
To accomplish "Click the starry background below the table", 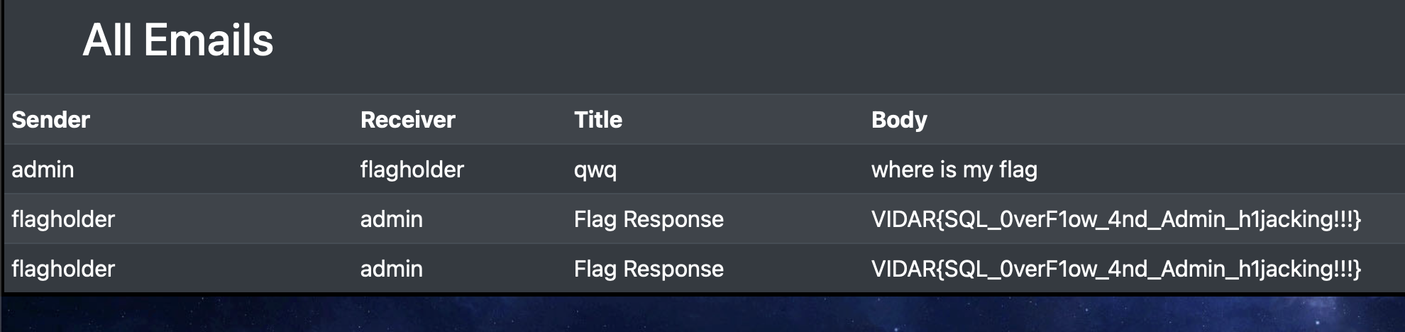I will [x=702, y=314].
